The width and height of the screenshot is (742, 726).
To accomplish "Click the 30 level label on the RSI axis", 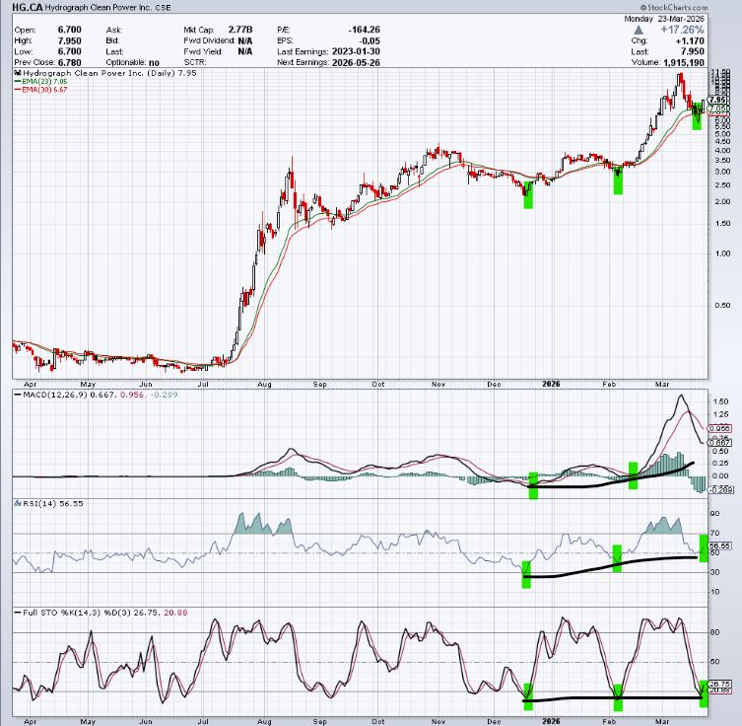I will pos(714,572).
